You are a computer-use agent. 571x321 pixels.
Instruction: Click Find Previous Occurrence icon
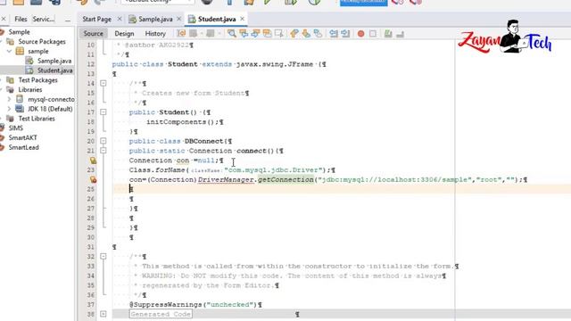pos(244,34)
